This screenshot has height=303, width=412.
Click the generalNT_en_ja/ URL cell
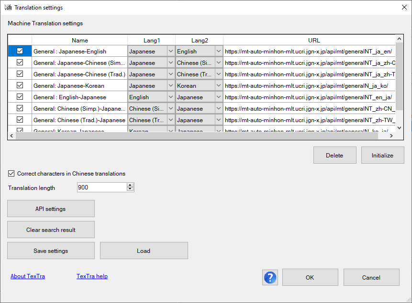click(x=310, y=97)
